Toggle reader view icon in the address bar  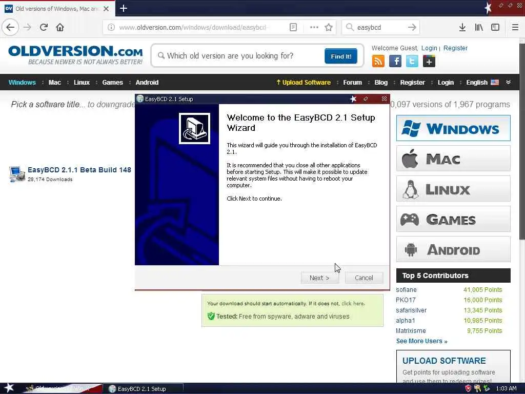293,27
